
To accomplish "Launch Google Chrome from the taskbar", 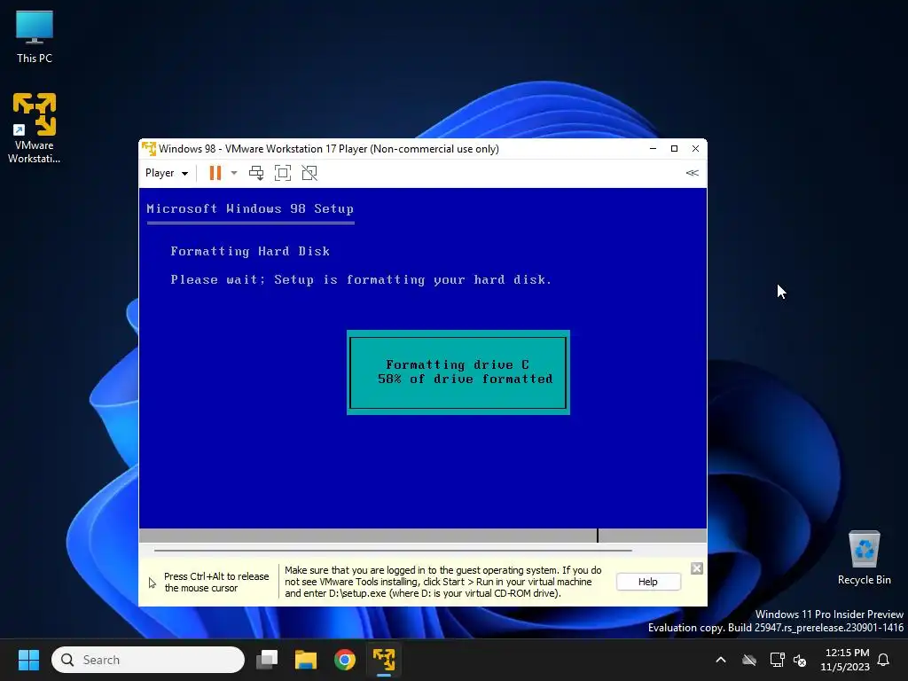I will click(345, 660).
